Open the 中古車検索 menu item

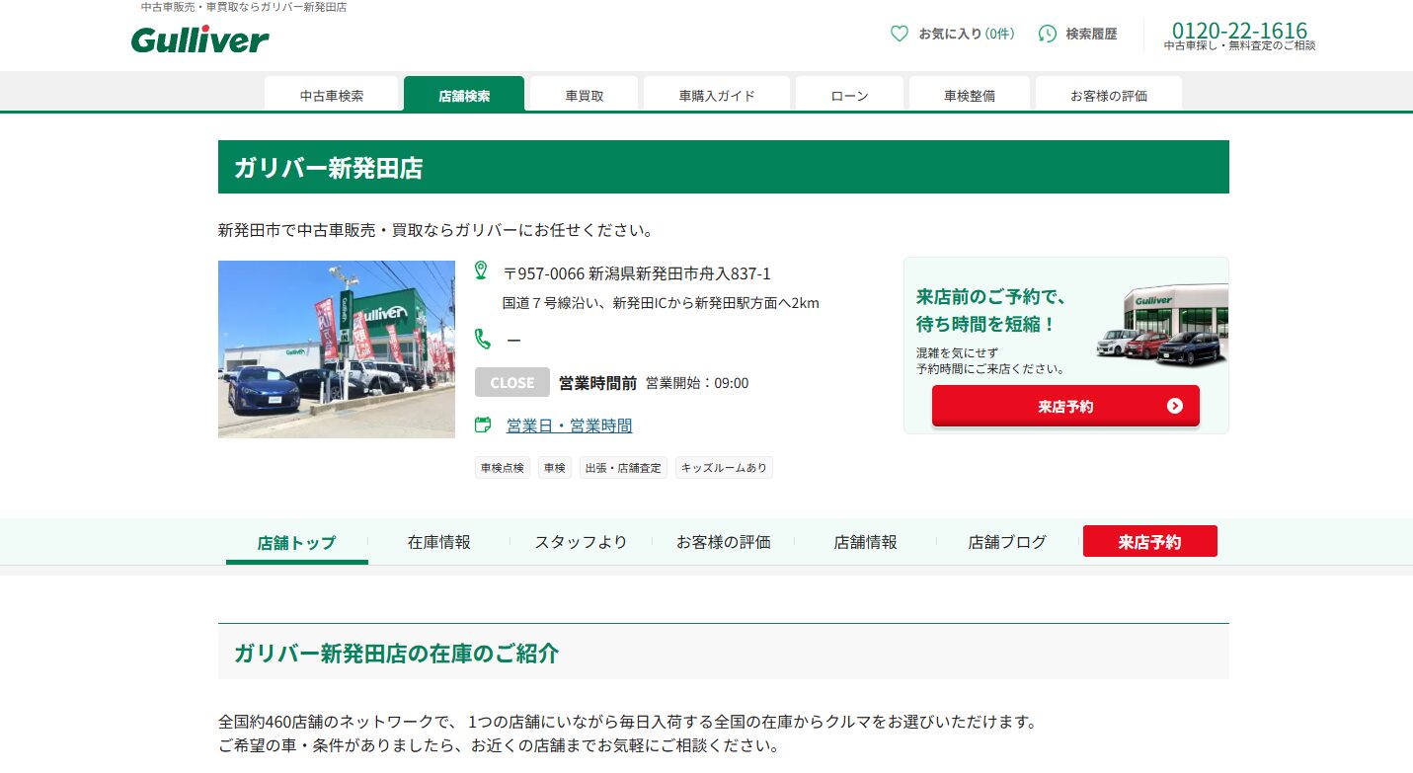tap(331, 94)
